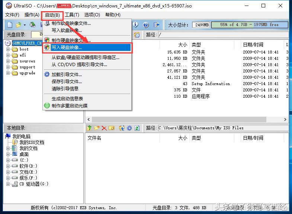Sort local list by 文件名 column header
292x214 pixels.
pyautogui.click(x=122, y=138)
